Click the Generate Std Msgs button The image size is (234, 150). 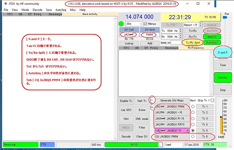(172, 101)
